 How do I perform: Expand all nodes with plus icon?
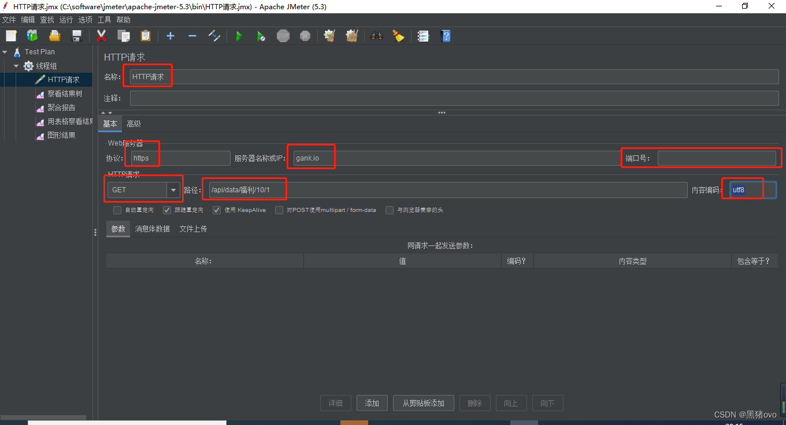tap(170, 36)
